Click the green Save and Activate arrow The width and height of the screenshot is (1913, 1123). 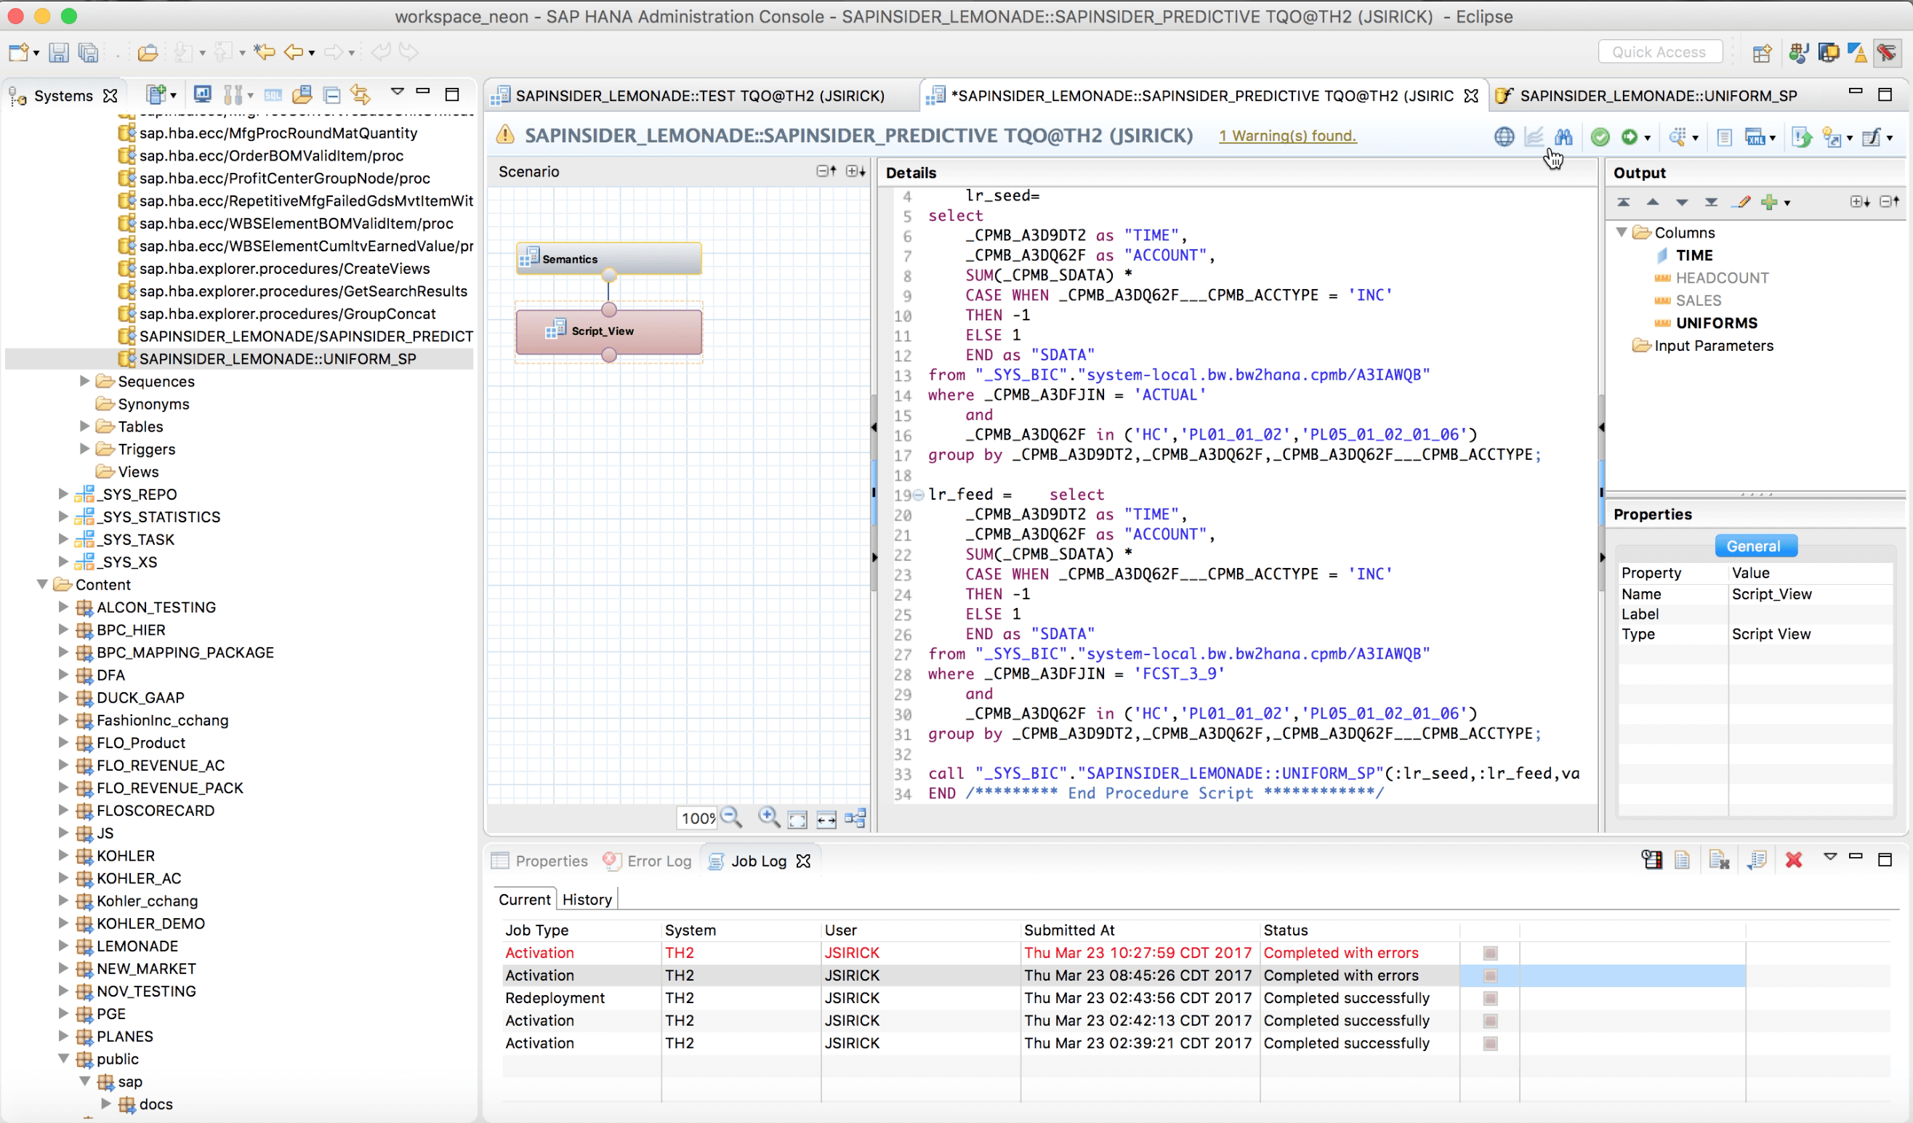1629,137
